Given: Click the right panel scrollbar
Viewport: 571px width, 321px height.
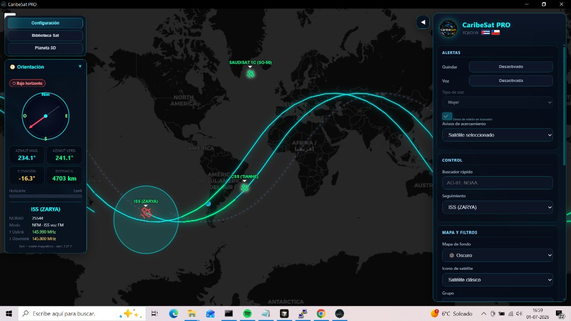Looking at the screenshot, I should point(564,105).
